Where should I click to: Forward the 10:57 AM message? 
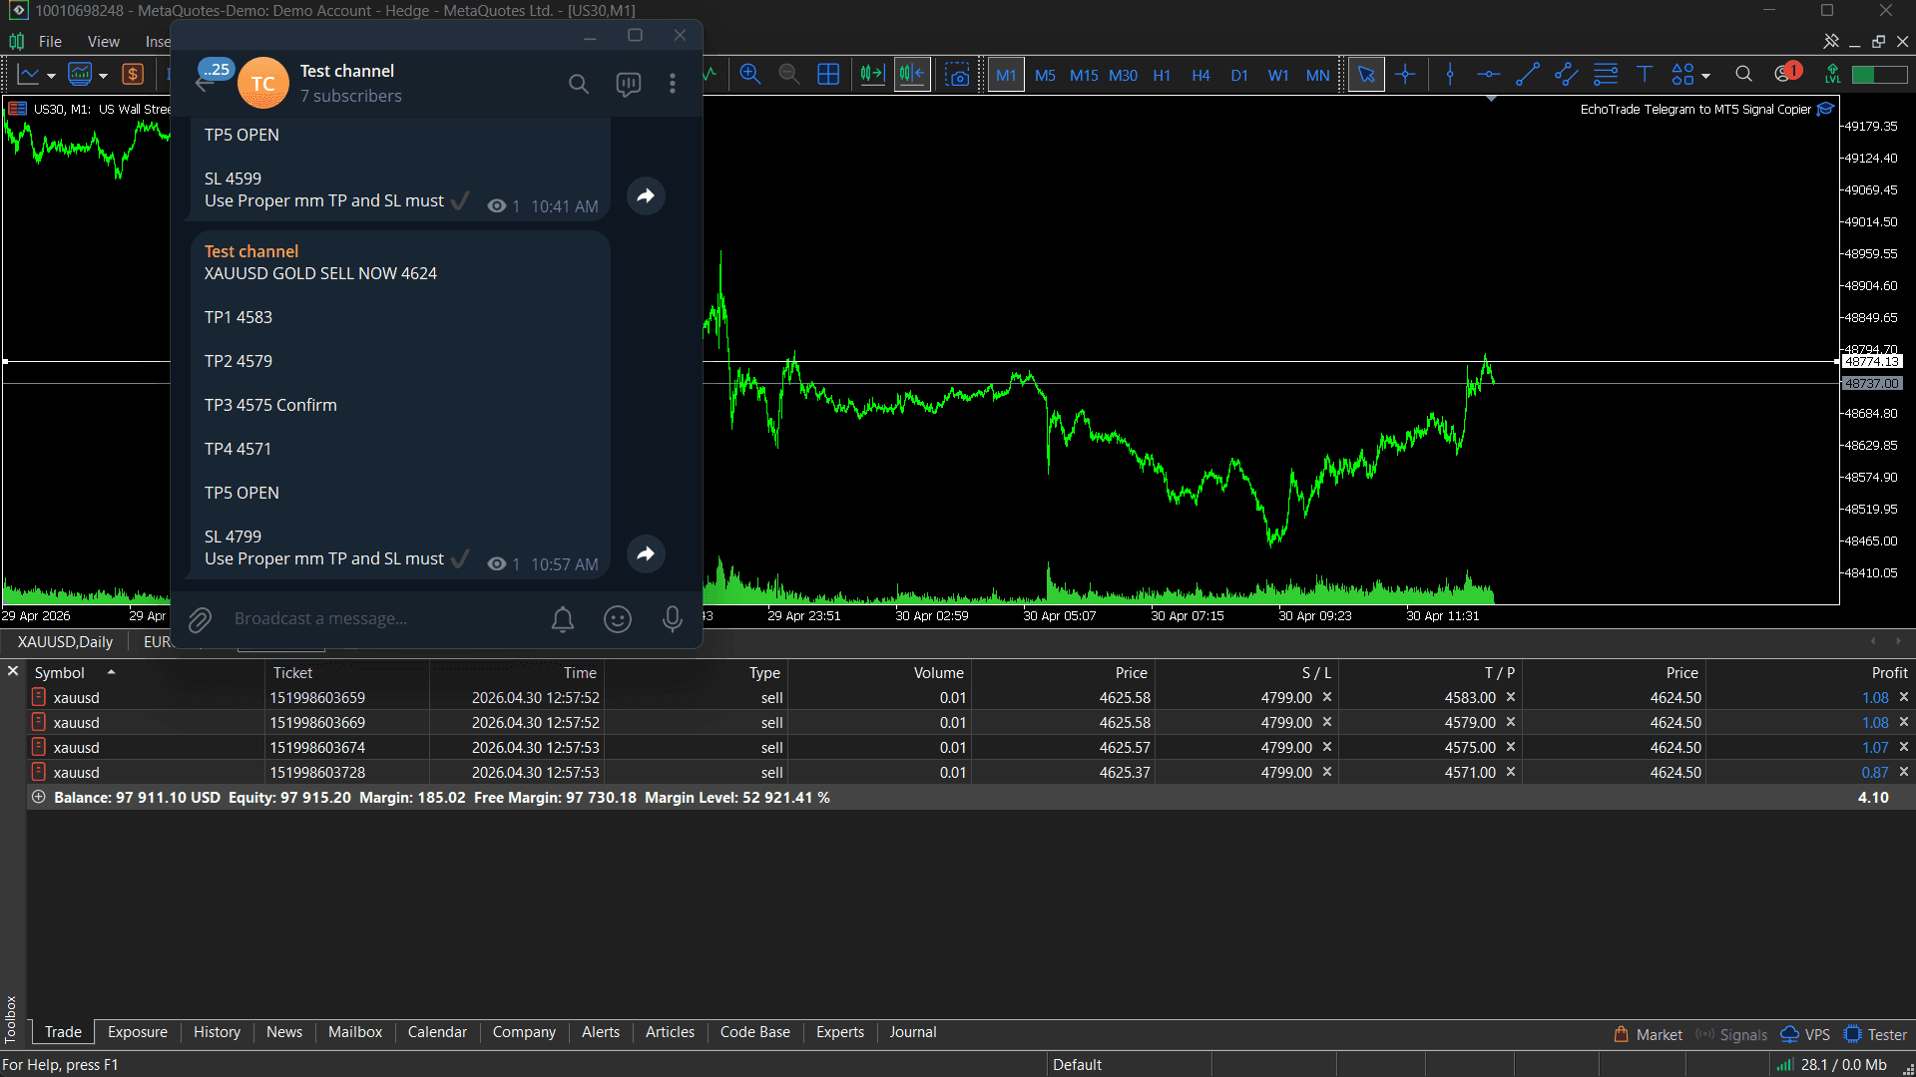646,554
